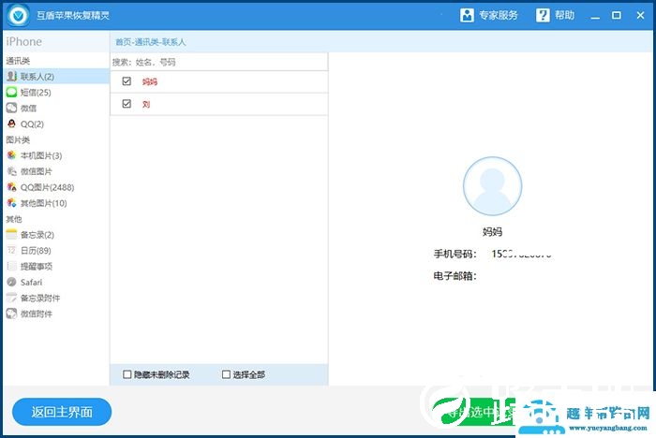This screenshot has width=656, height=438.
Task: Click the 妈妈 name under the avatar
Action: pos(492,232)
